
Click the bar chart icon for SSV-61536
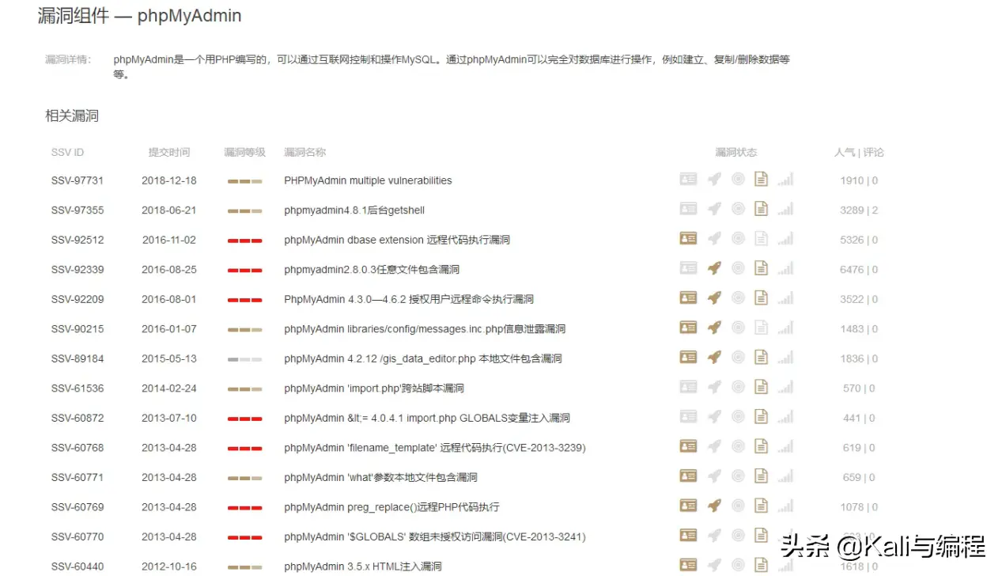(785, 388)
